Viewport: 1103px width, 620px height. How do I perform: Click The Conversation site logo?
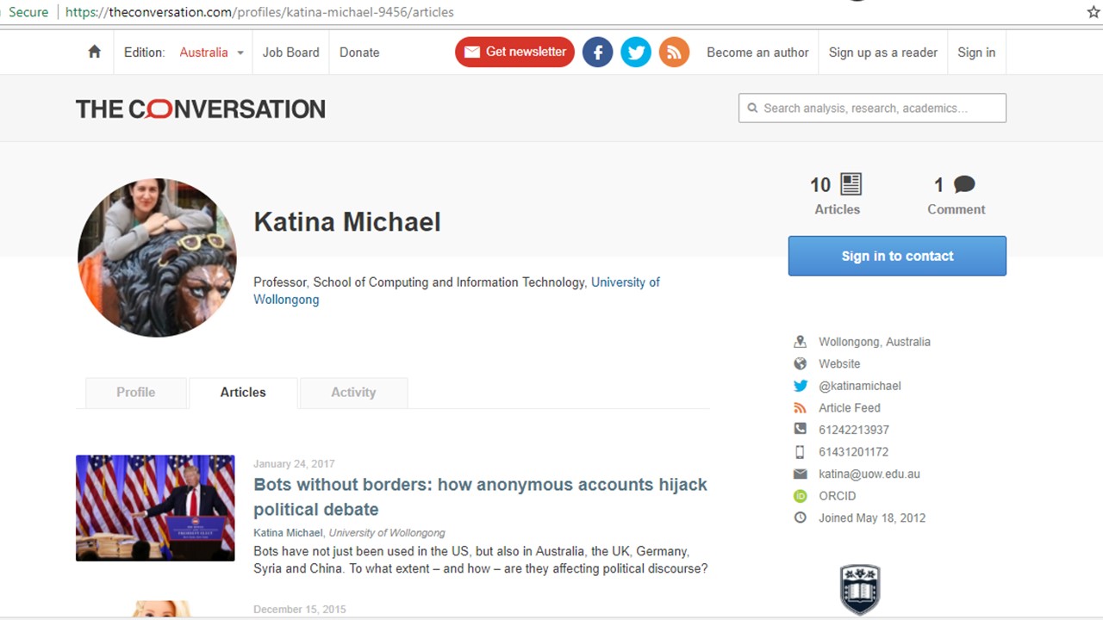point(201,108)
